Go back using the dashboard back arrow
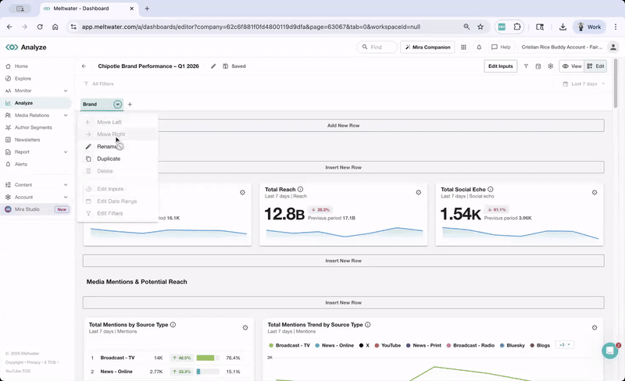 pyautogui.click(x=84, y=66)
